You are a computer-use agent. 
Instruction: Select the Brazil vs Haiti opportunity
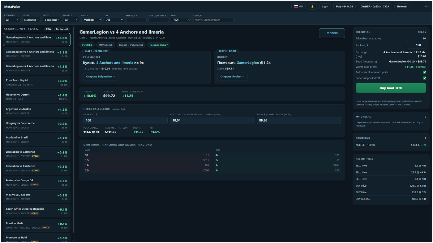pos(37,225)
